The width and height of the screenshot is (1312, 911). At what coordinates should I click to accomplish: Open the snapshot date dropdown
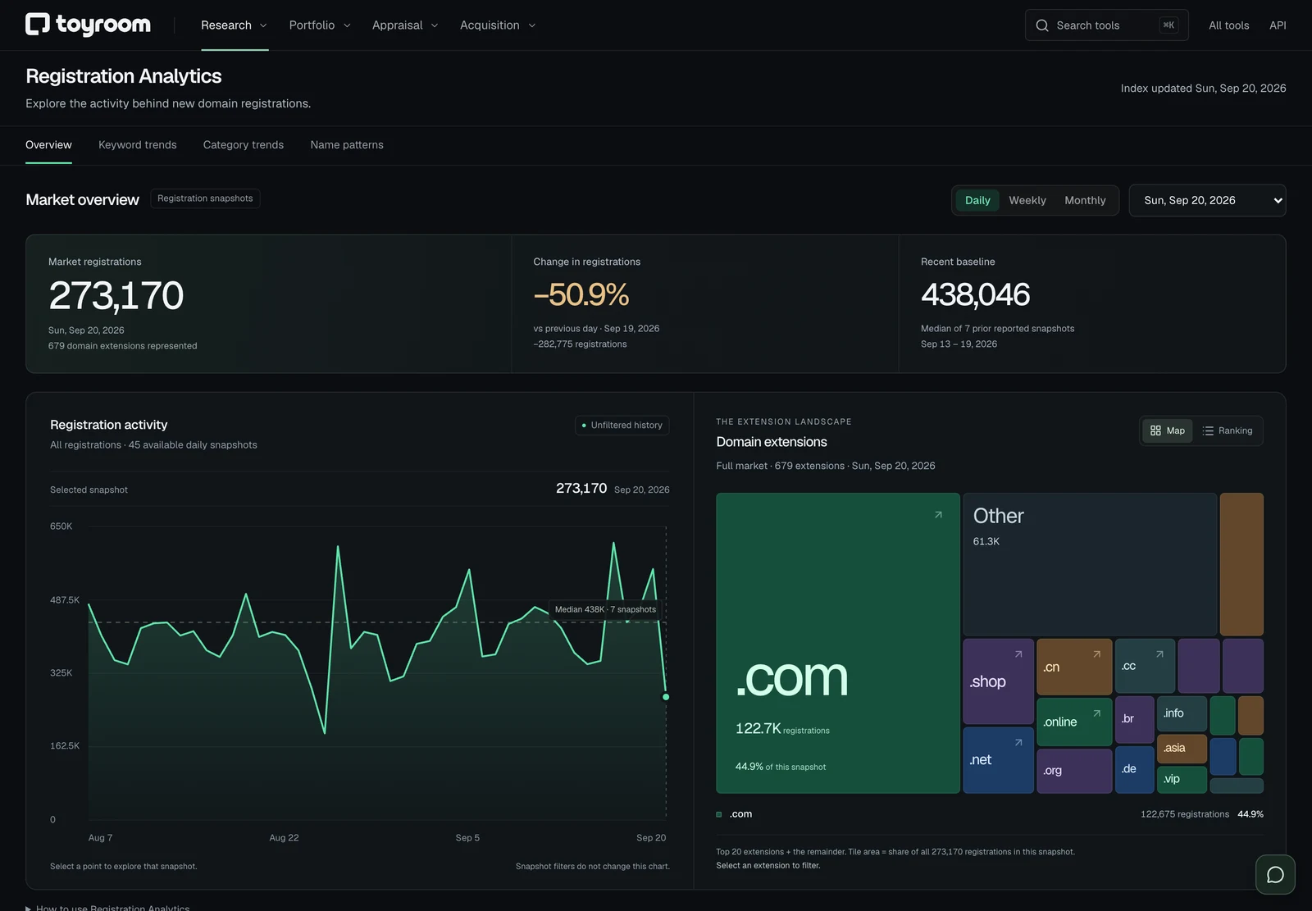pyautogui.click(x=1207, y=200)
